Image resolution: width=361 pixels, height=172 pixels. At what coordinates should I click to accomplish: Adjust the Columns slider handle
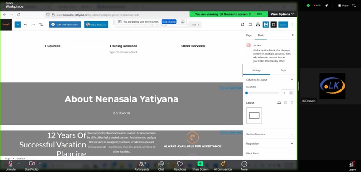pos(246,93)
